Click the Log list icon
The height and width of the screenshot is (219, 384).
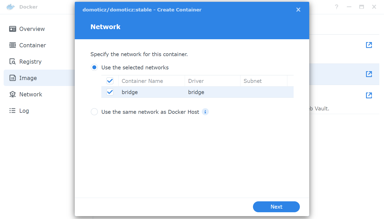point(13,111)
